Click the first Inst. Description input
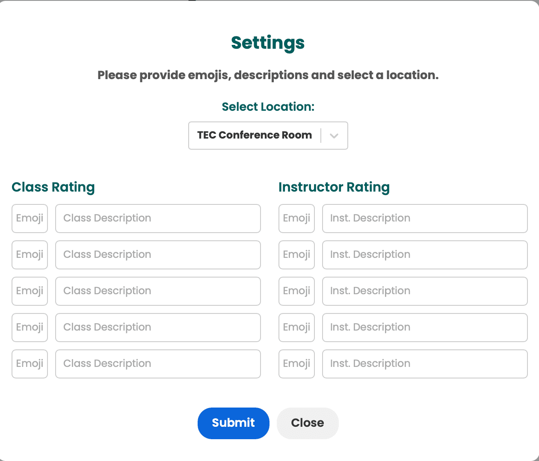 click(425, 219)
